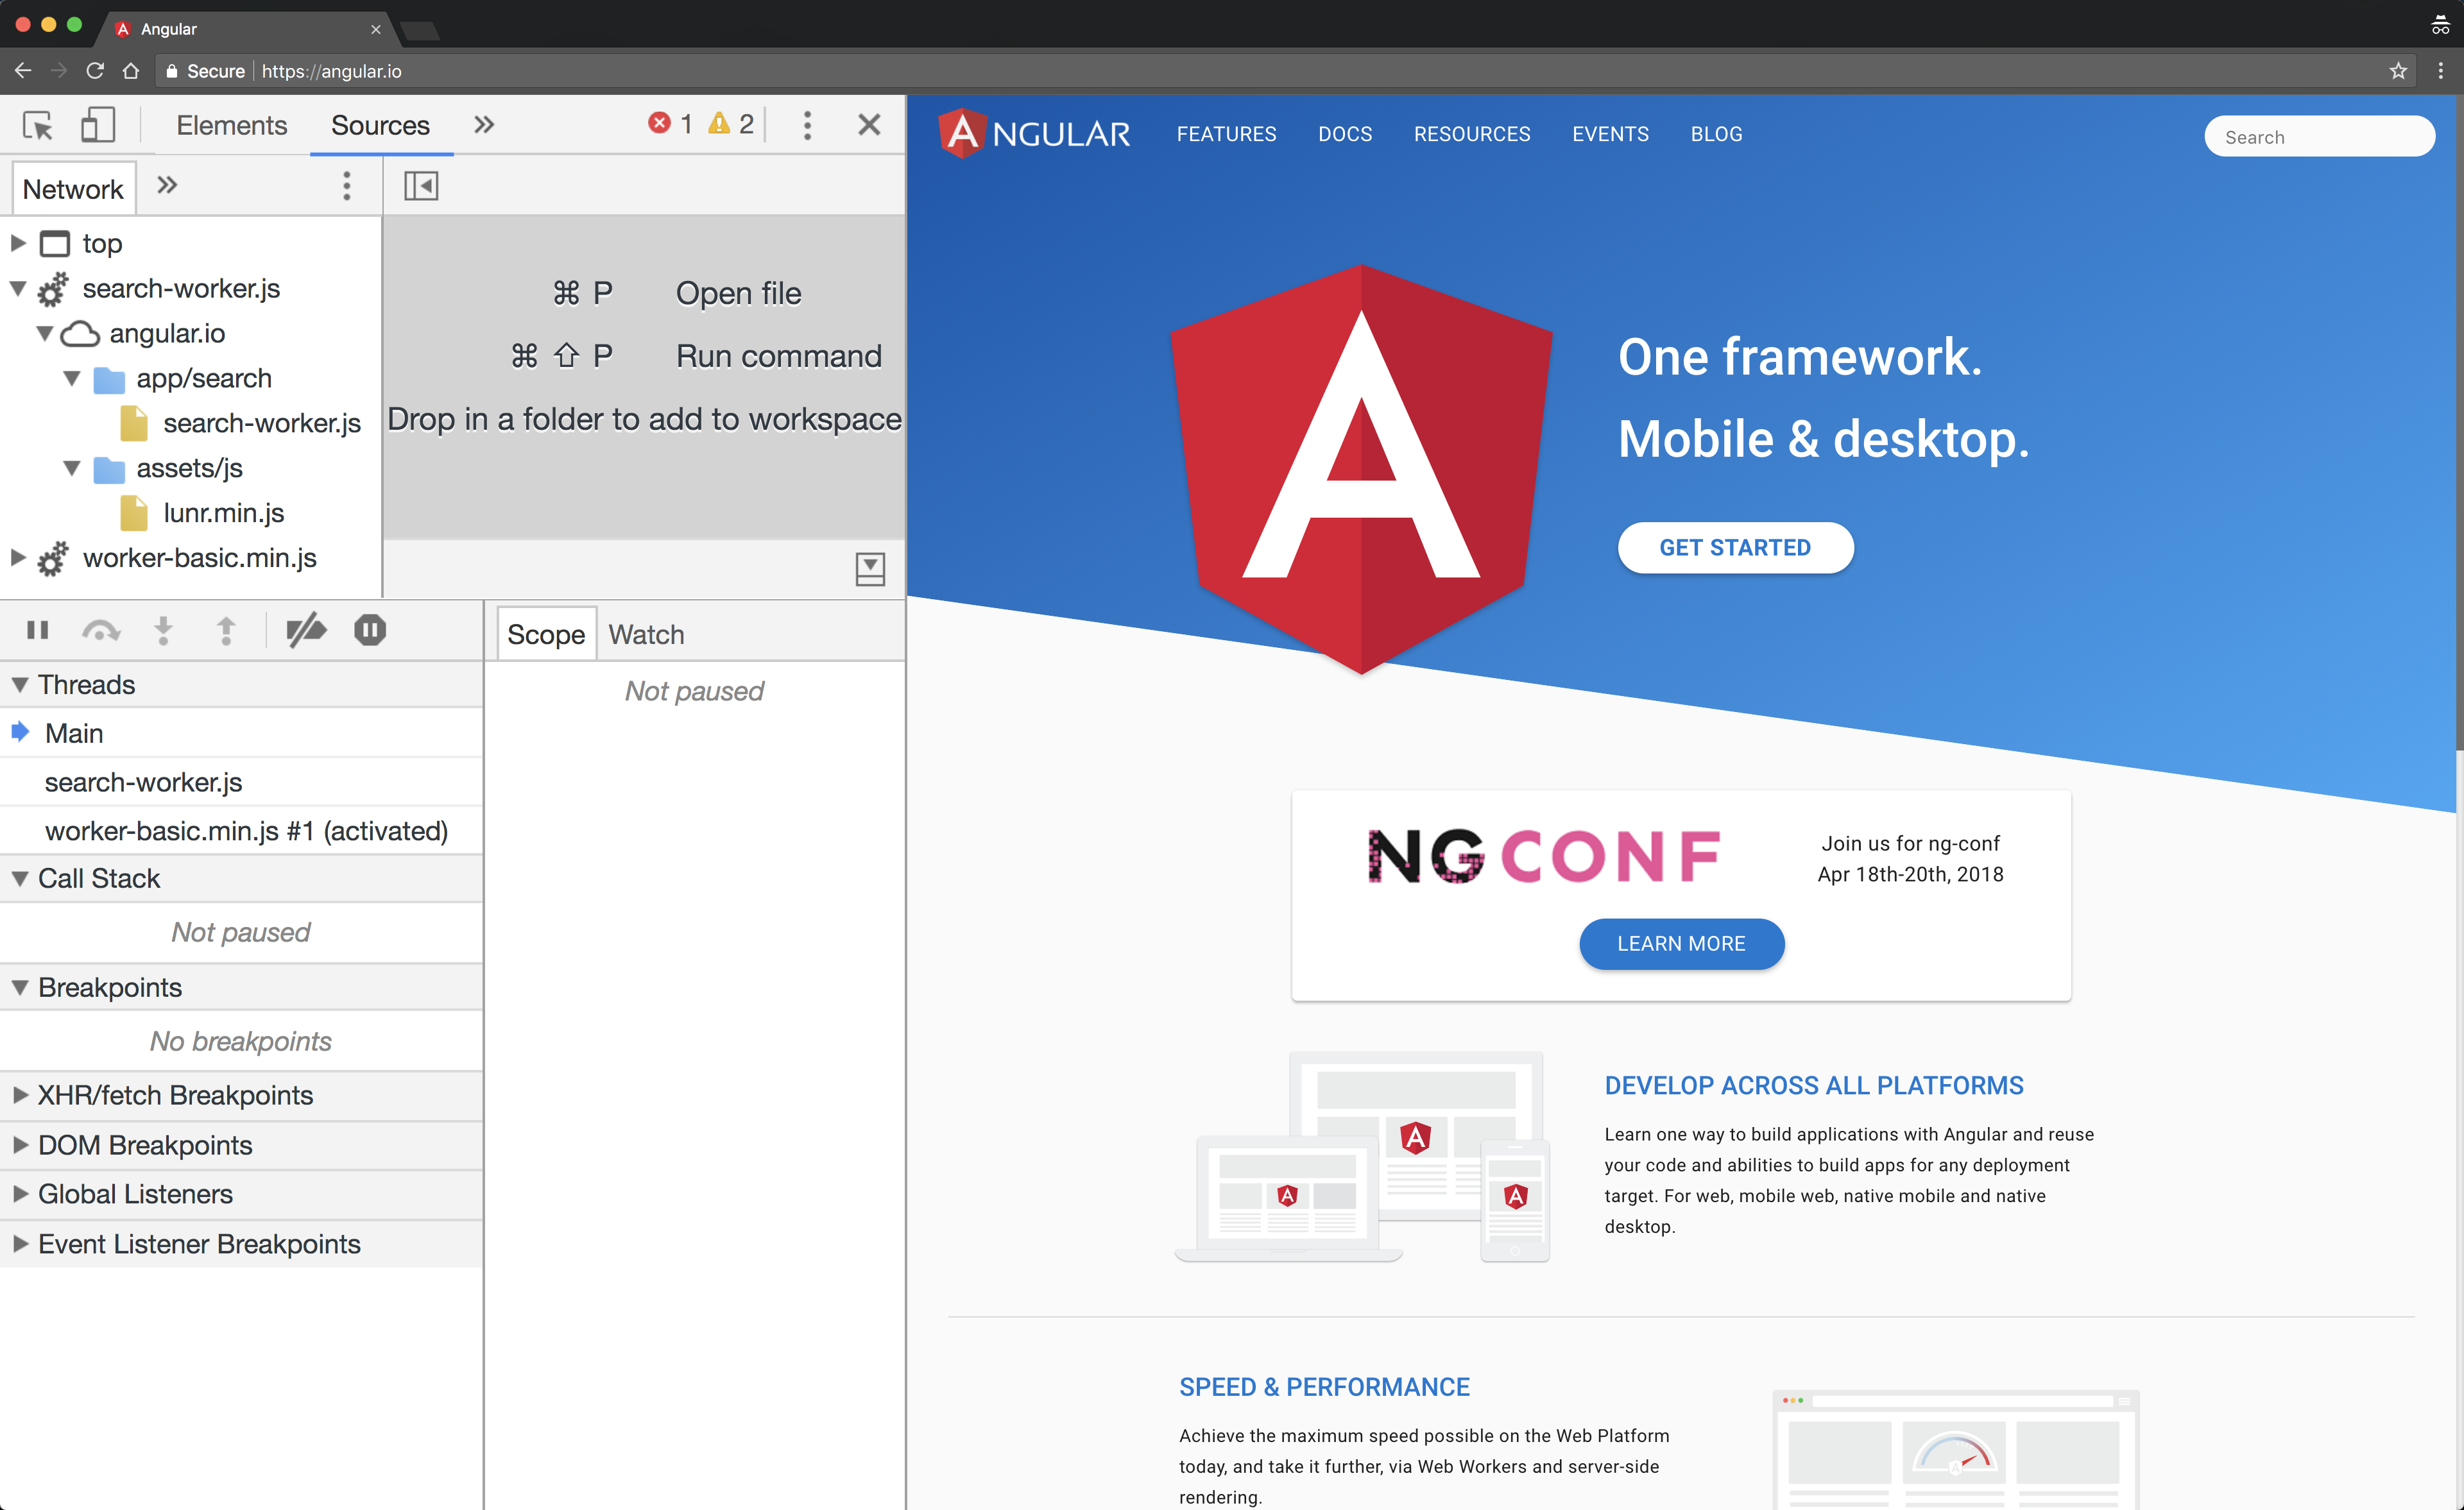This screenshot has width=2464, height=1510.
Task: Select the Scope tab
Action: [546, 634]
